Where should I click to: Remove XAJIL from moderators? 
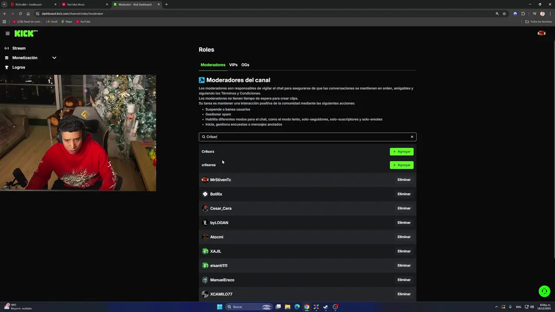pyautogui.click(x=404, y=251)
